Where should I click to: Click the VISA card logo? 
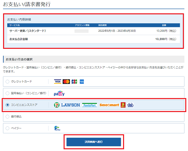pos(57,82)
